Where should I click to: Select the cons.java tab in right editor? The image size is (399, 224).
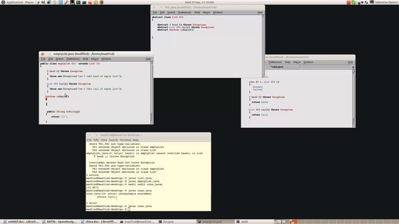[277, 67]
